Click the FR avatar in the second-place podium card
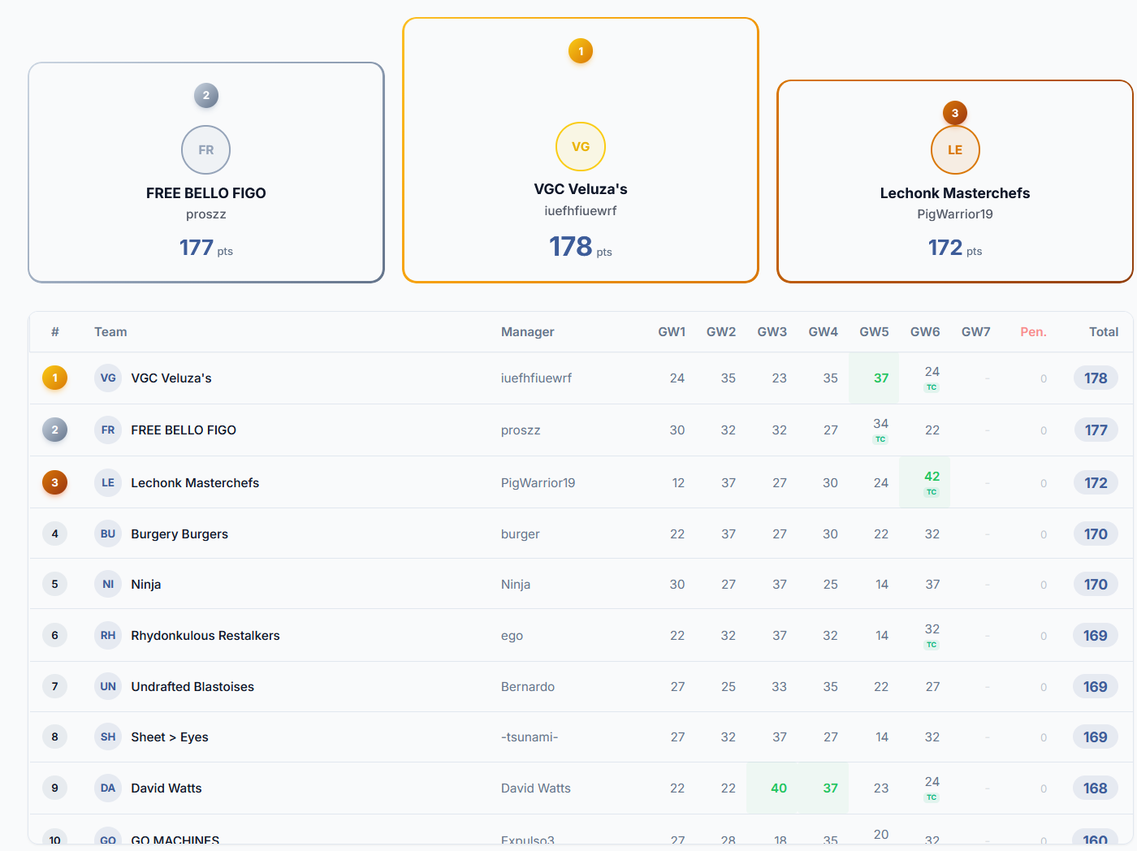Viewport: 1137px width, 851px height. click(205, 150)
